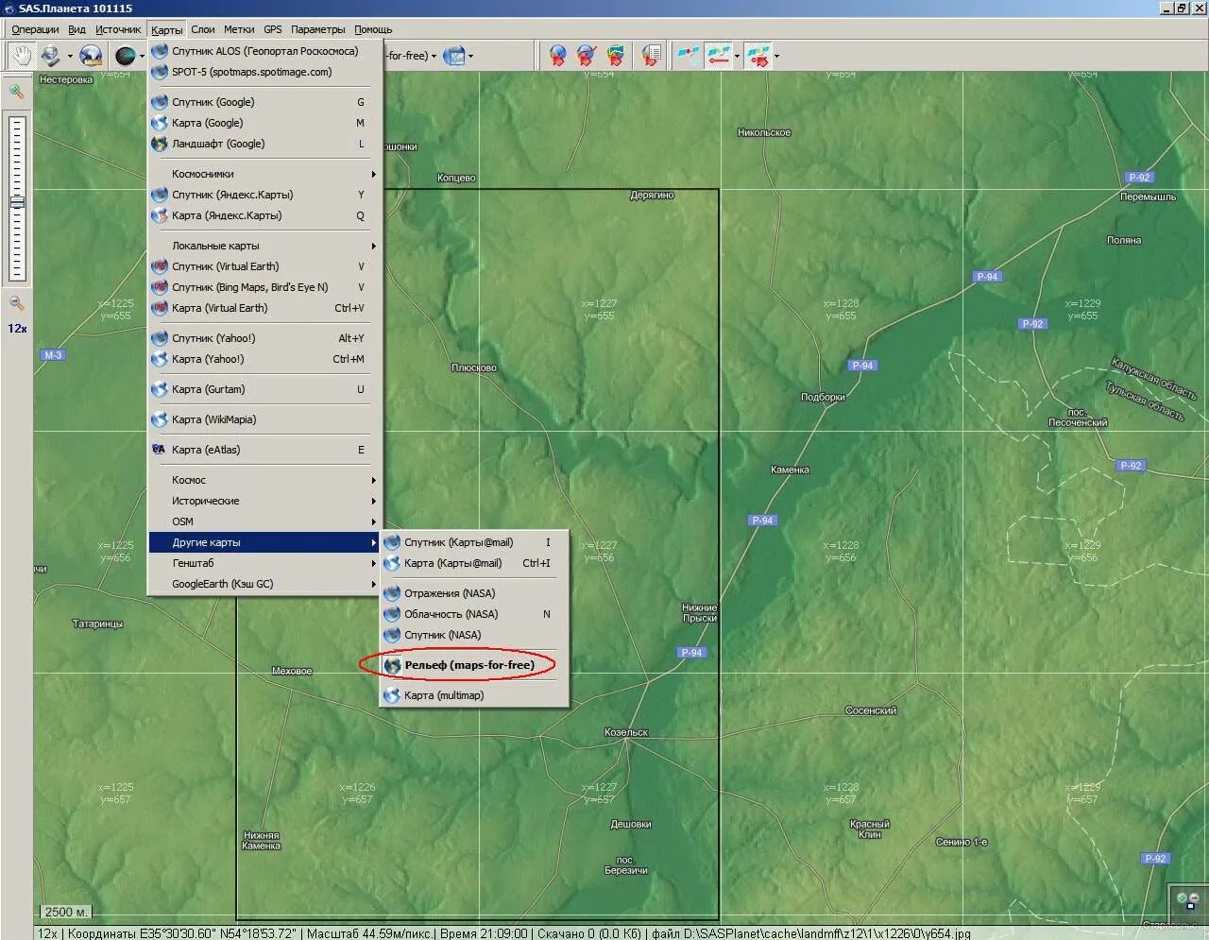Select Карта (WikiMapia) map
The width and height of the screenshot is (1209, 940).
(264, 419)
